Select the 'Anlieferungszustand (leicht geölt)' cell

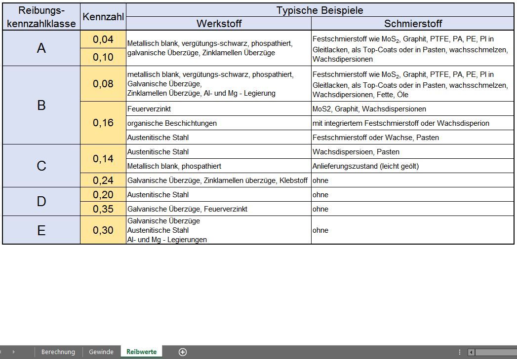pyautogui.click(x=413, y=166)
